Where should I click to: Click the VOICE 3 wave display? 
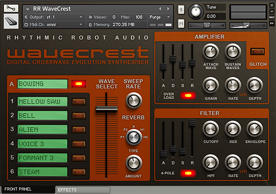(x=42, y=144)
